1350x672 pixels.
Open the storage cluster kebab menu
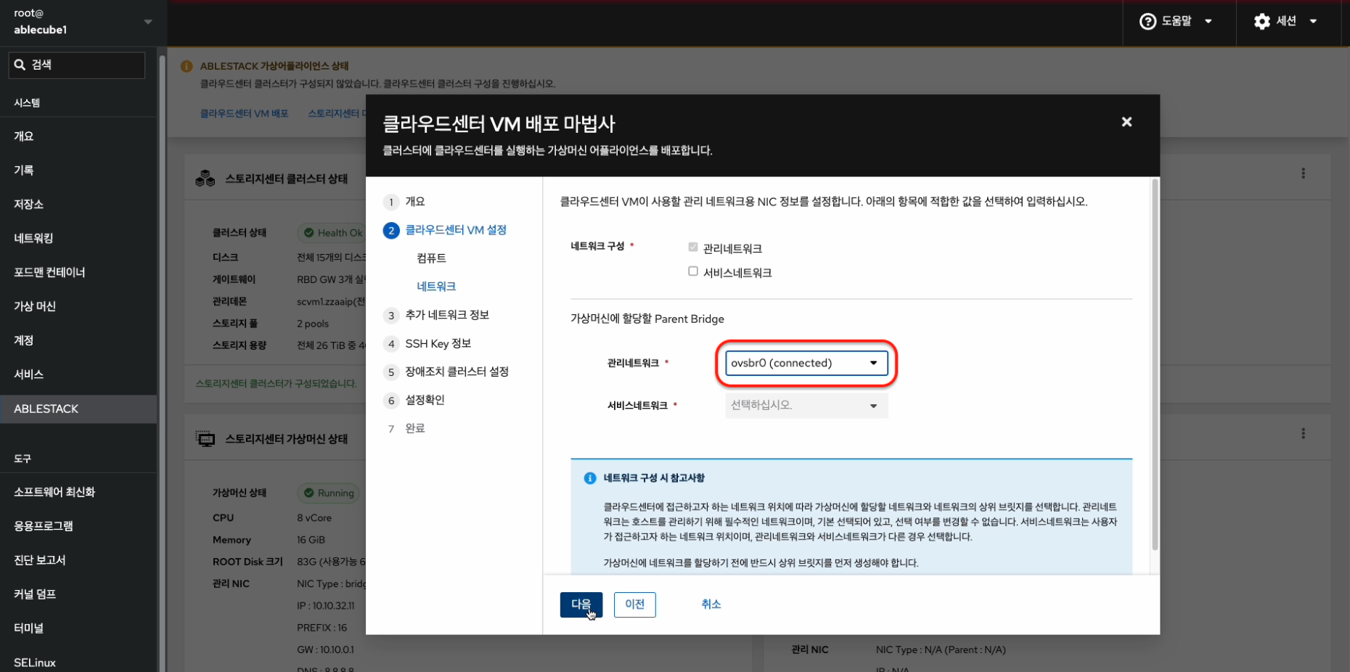pyautogui.click(x=1303, y=173)
